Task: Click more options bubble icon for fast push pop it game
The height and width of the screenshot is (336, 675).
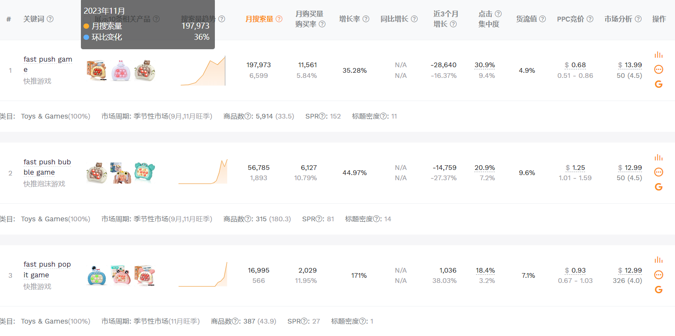Action: pos(658,275)
